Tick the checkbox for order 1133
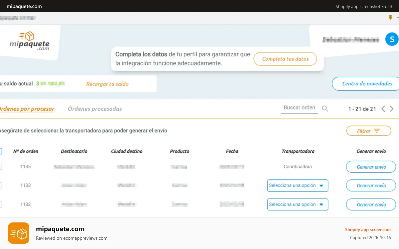The width and height of the screenshot is (399, 249). (x=0, y=185)
